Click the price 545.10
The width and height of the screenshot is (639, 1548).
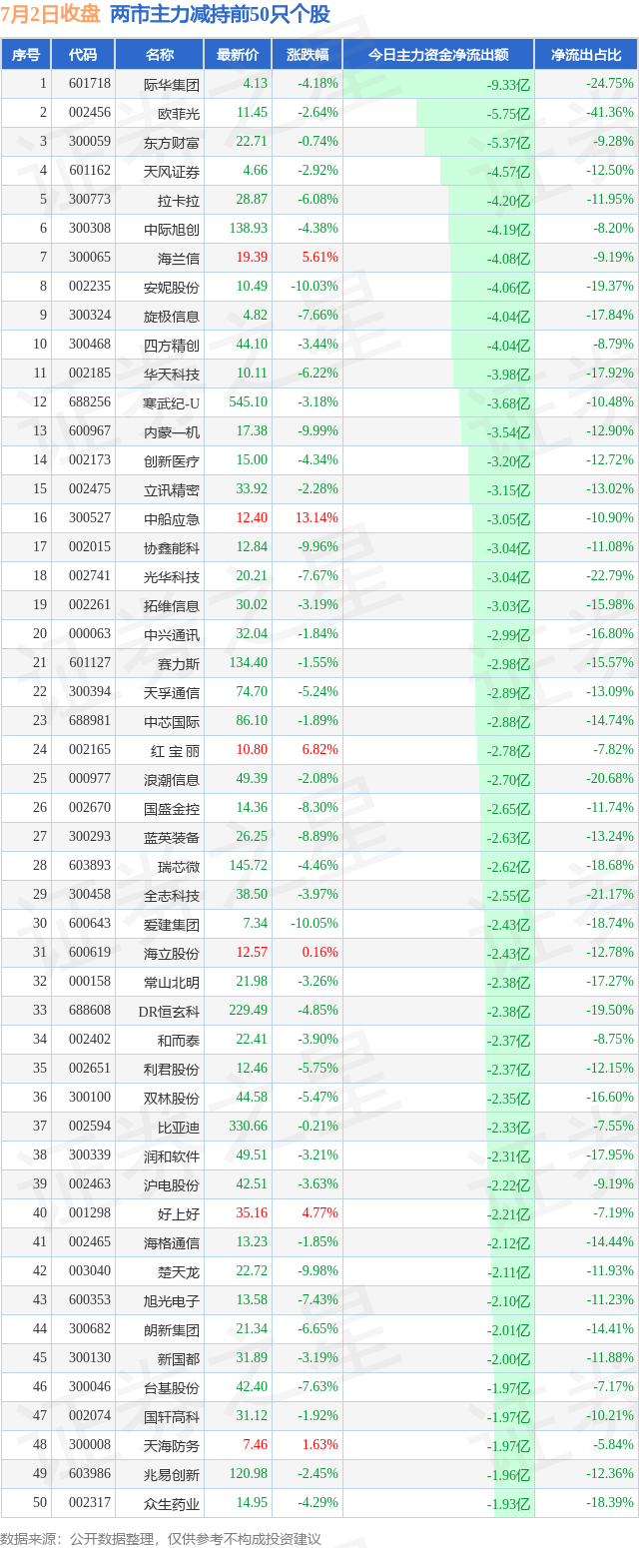pos(248,402)
